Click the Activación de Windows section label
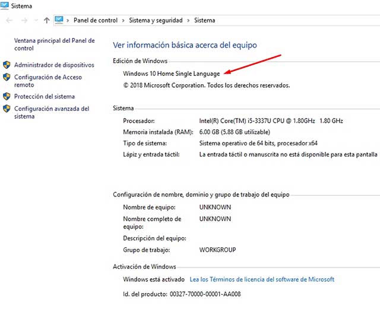Image resolution: width=380 pixels, height=315 pixels. tap(144, 266)
